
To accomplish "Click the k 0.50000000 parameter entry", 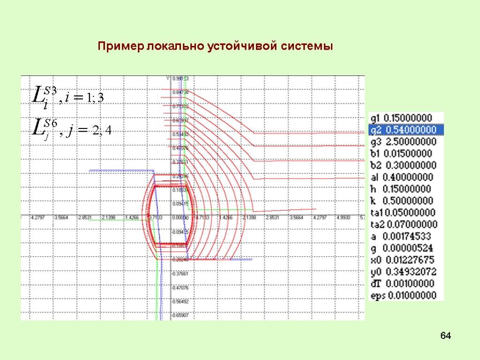I will click(x=404, y=201).
